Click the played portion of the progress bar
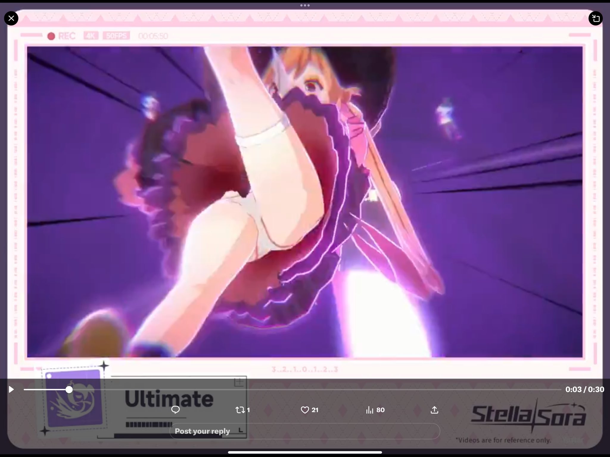610x457 pixels. coord(45,389)
